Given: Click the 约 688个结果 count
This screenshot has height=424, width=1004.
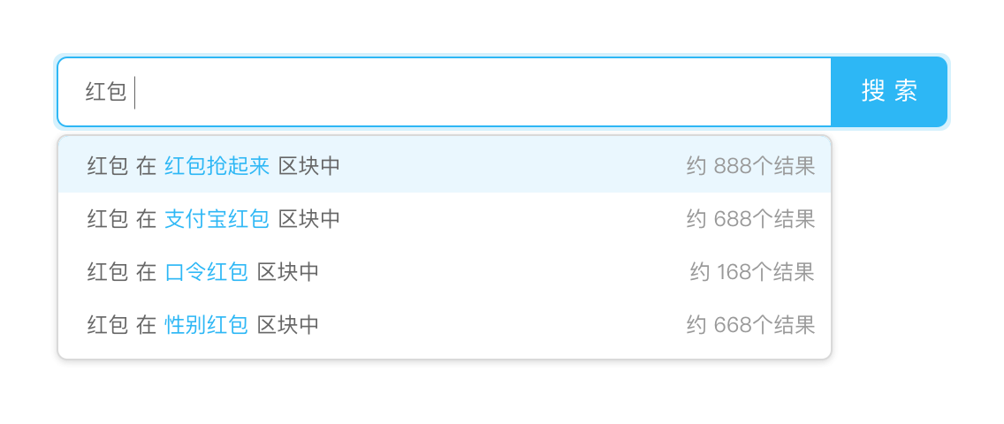Looking at the screenshot, I should pyautogui.click(x=750, y=219).
